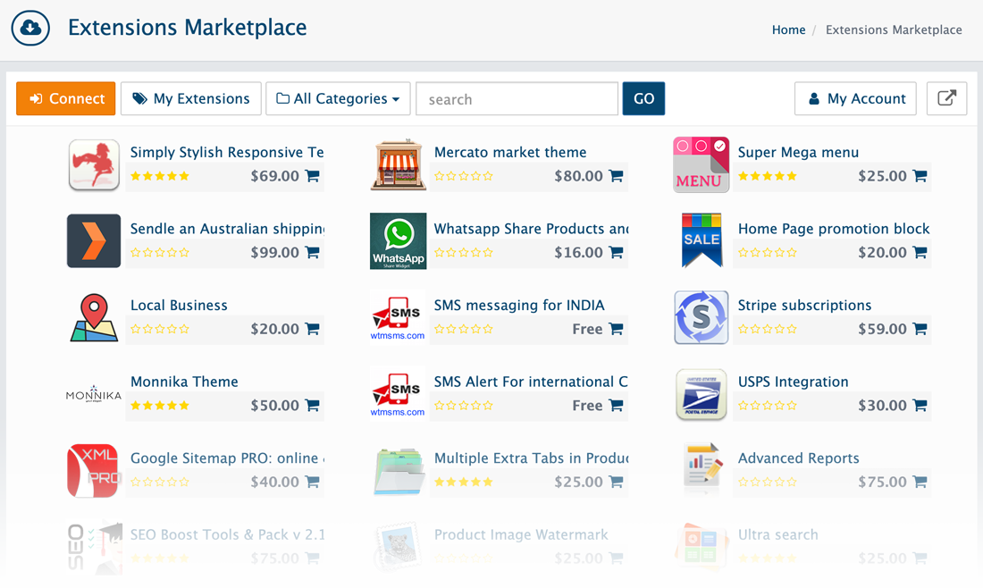Click the star rating of Simply Stylish theme
This screenshot has width=983, height=588.
[160, 176]
